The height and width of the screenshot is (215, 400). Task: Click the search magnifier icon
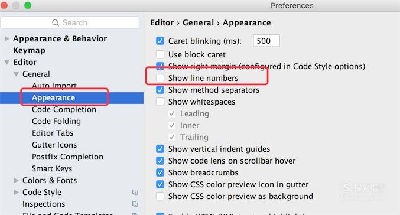(56, 22)
